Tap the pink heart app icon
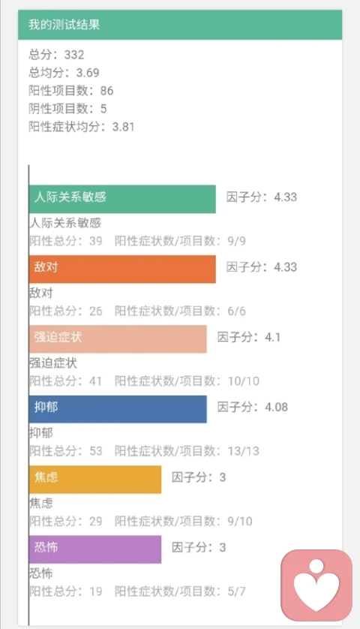This screenshot has width=360, height=629. 316,585
